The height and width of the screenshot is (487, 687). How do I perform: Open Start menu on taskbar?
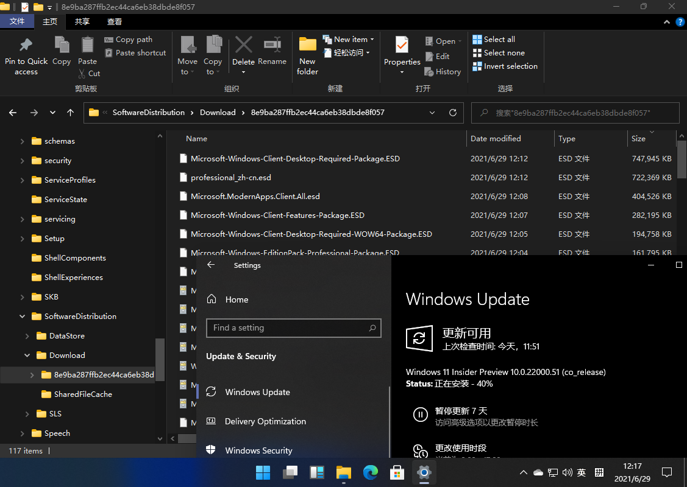263,472
